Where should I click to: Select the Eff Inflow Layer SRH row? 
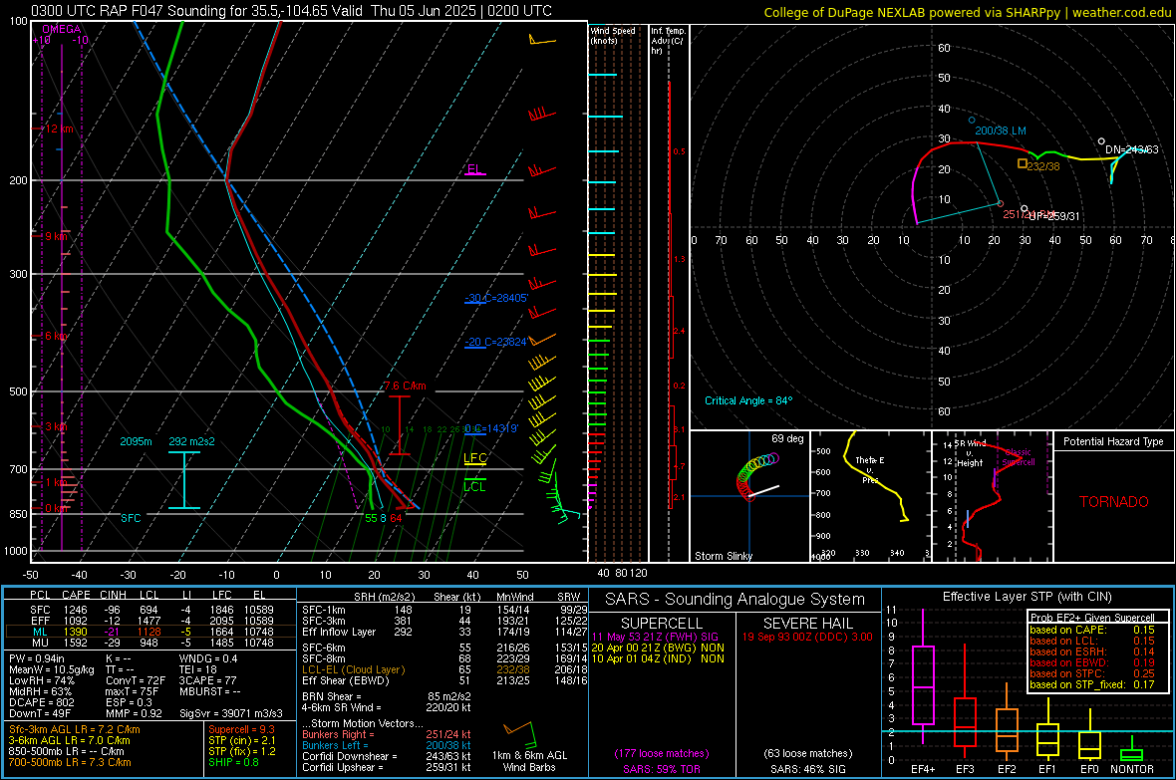444,632
